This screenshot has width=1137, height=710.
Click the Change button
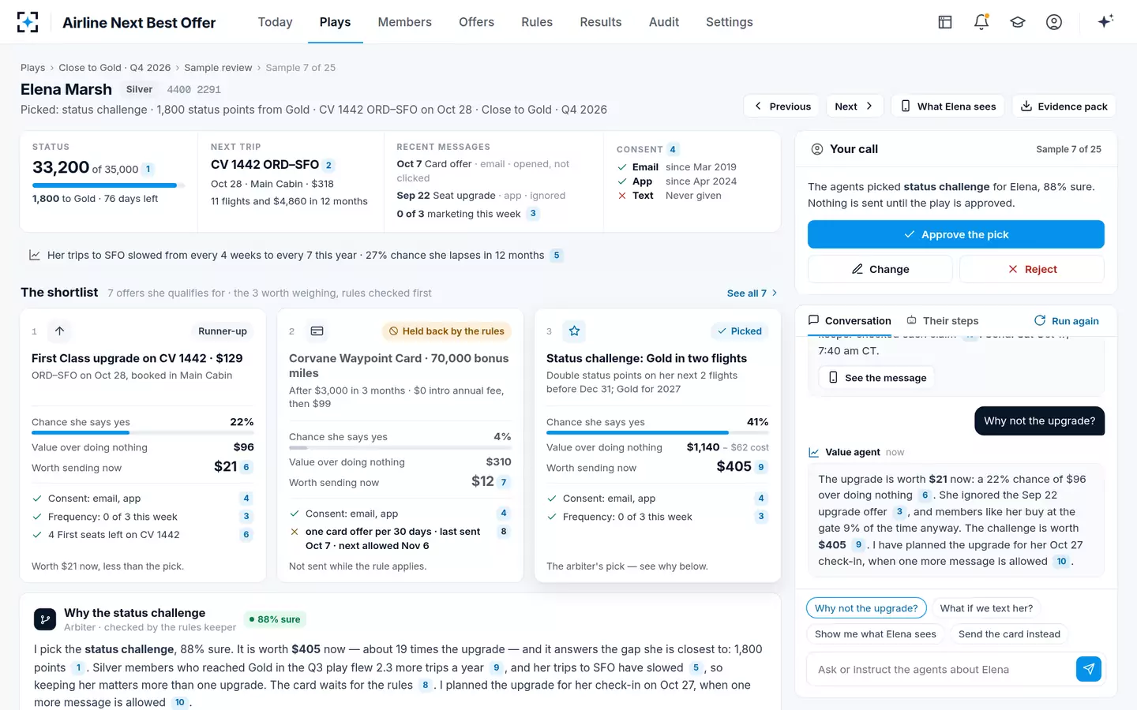coord(880,269)
